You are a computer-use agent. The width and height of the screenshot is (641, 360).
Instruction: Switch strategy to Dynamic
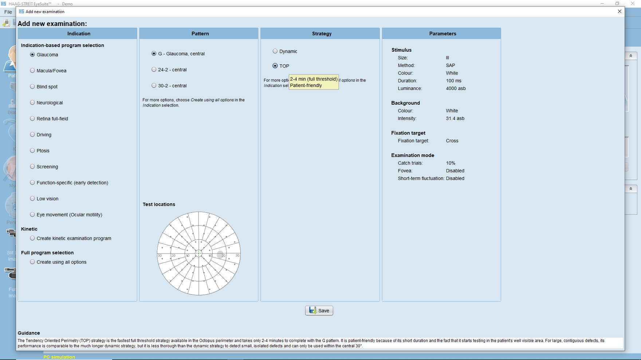tap(275, 51)
